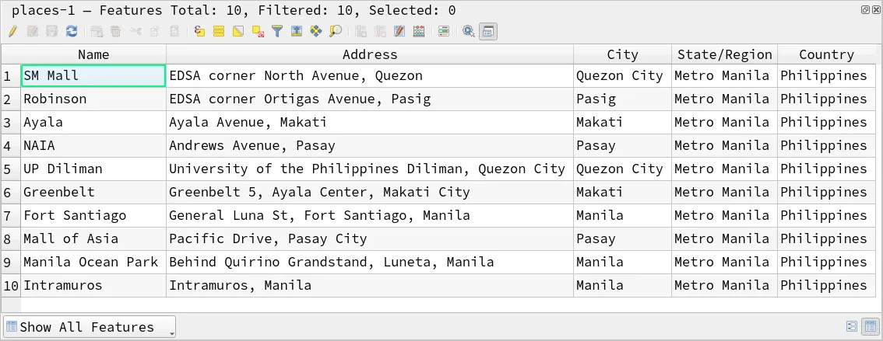Reload the table with the refresh icon
Image resolution: width=883 pixels, height=341 pixels.
pyautogui.click(x=72, y=32)
